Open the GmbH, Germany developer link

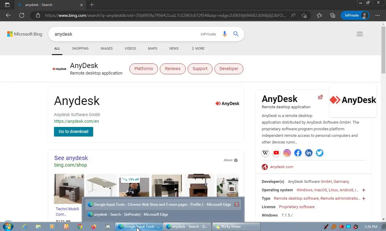click(335, 182)
